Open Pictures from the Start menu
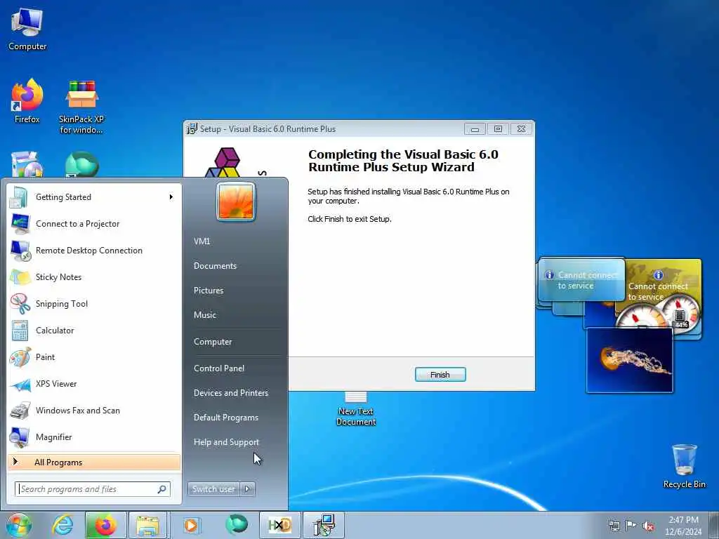This screenshot has height=539, width=719. [x=209, y=291]
